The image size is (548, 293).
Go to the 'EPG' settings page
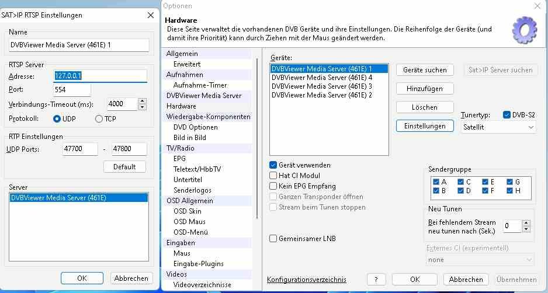179,158
